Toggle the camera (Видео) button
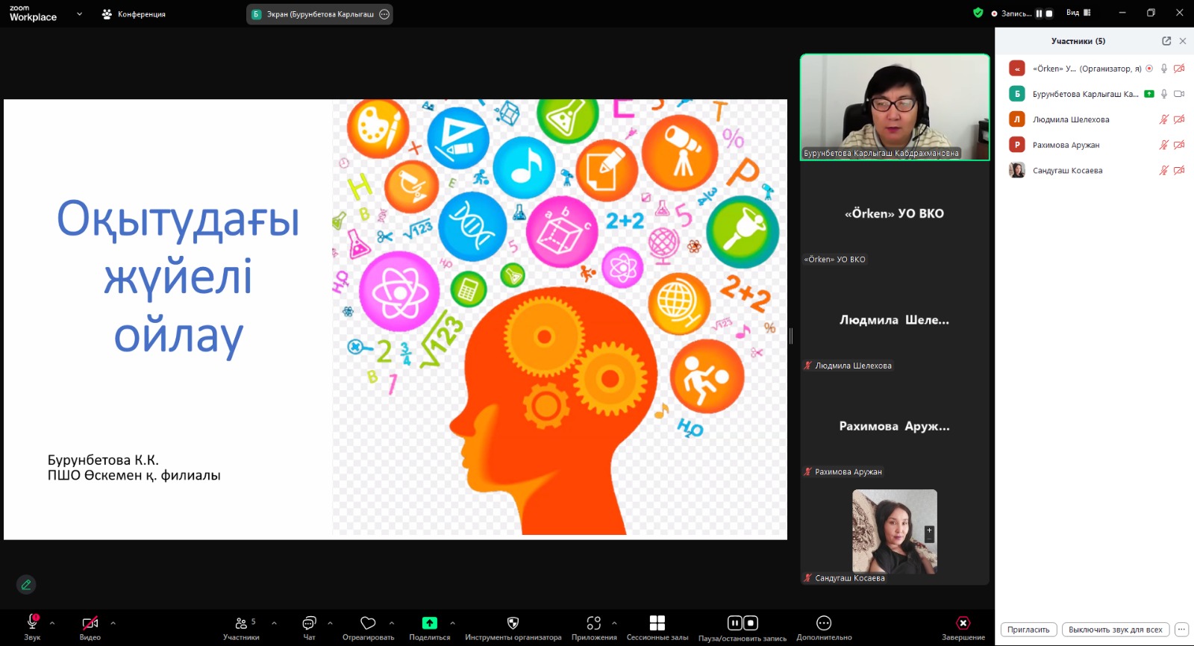The image size is (1194, 646). pos(90,624)
